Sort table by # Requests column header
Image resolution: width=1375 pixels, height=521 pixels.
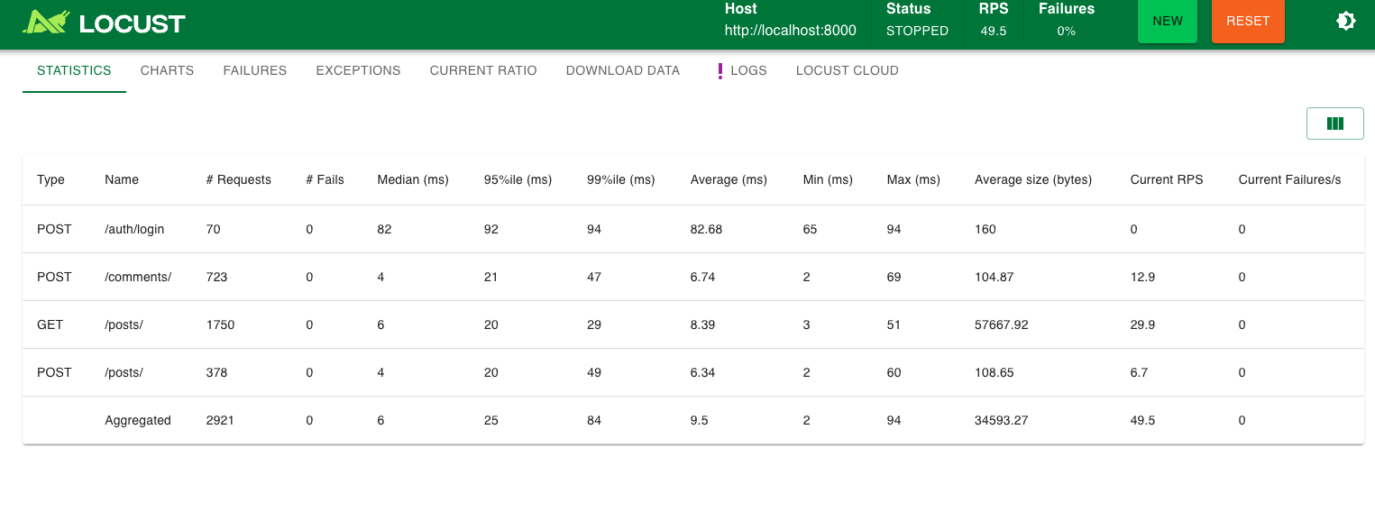coord(238,179)
